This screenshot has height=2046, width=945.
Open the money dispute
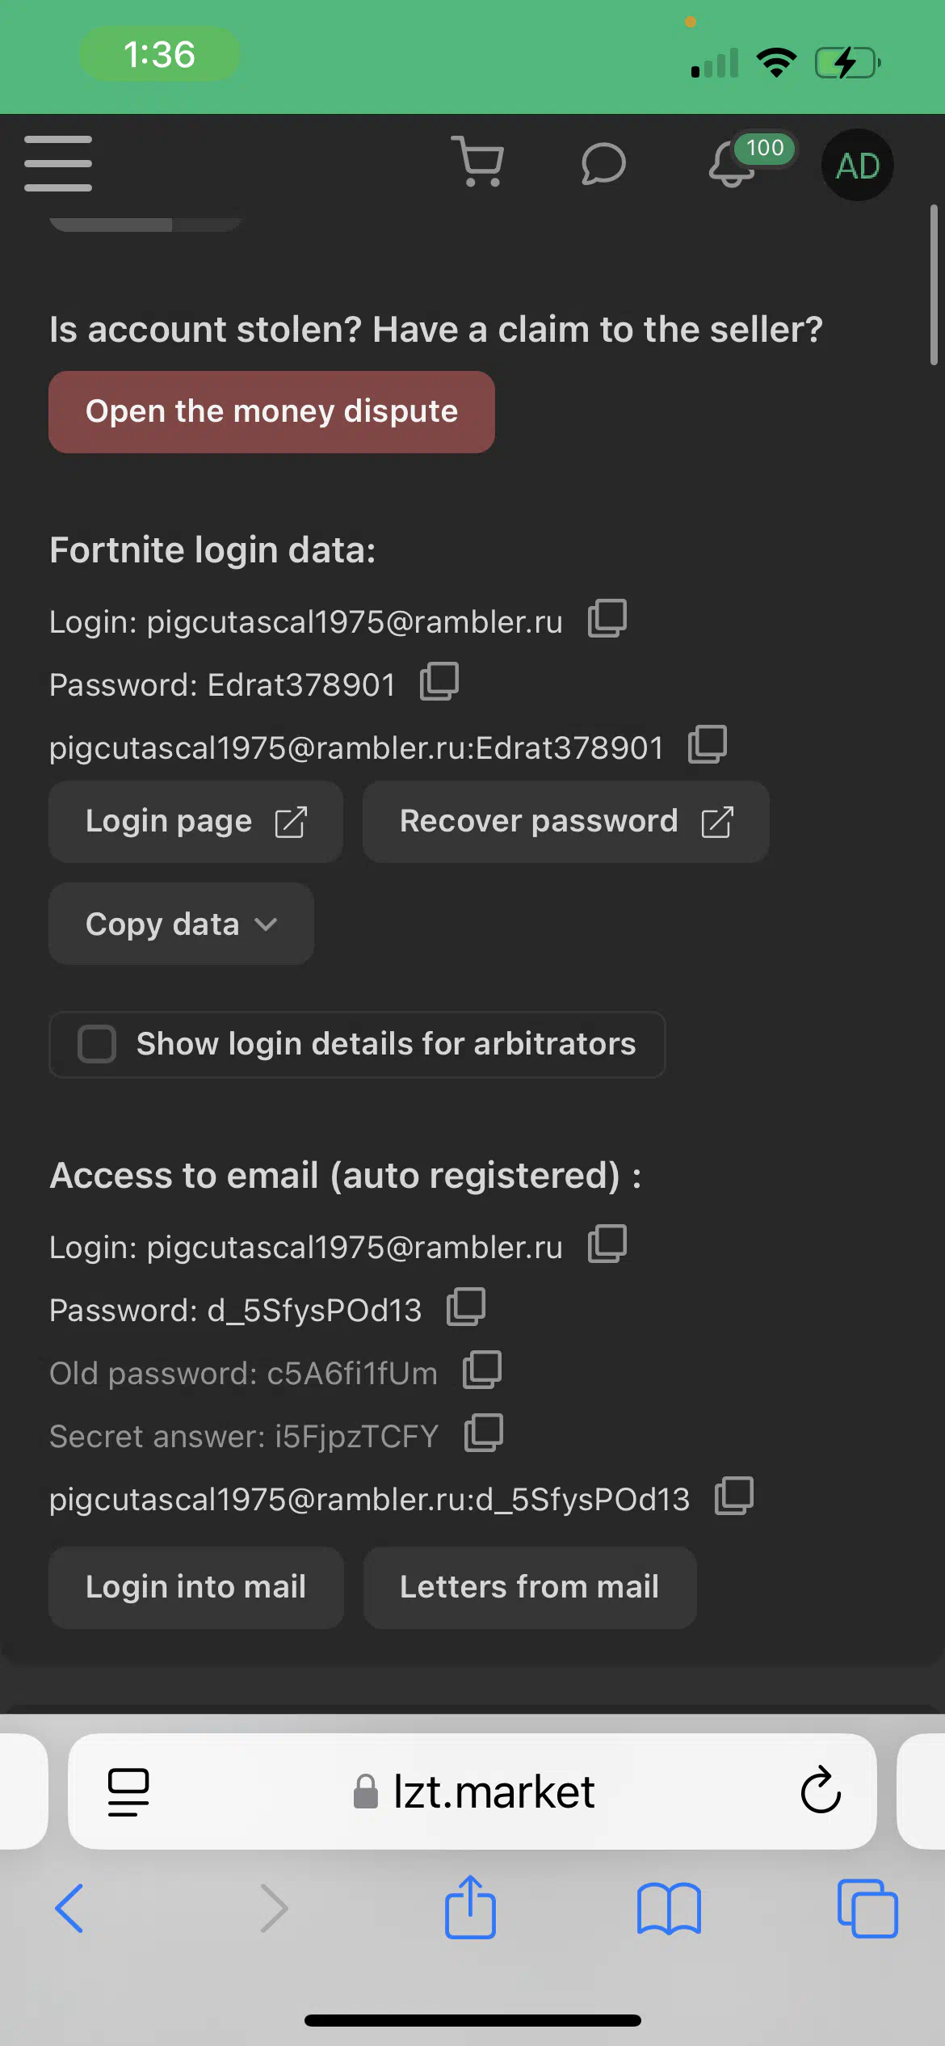click(271, 412)
